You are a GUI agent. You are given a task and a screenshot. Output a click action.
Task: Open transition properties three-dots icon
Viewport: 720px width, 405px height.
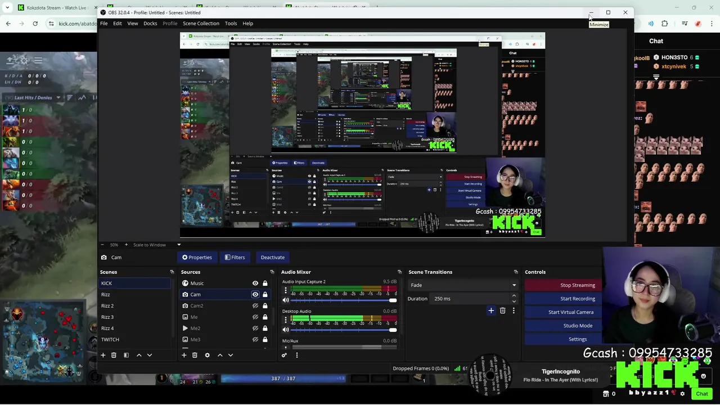(513, 310)
